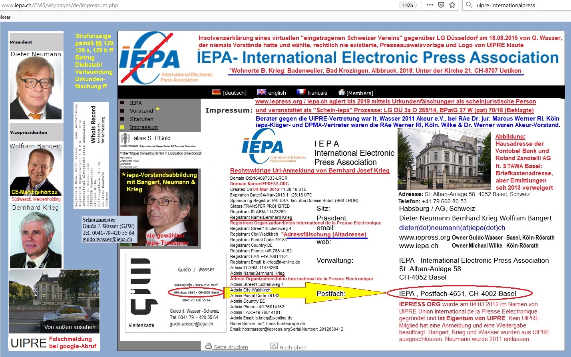Select Statuten in the sidebar menu
Screen dimensions: 571x357
141,119
